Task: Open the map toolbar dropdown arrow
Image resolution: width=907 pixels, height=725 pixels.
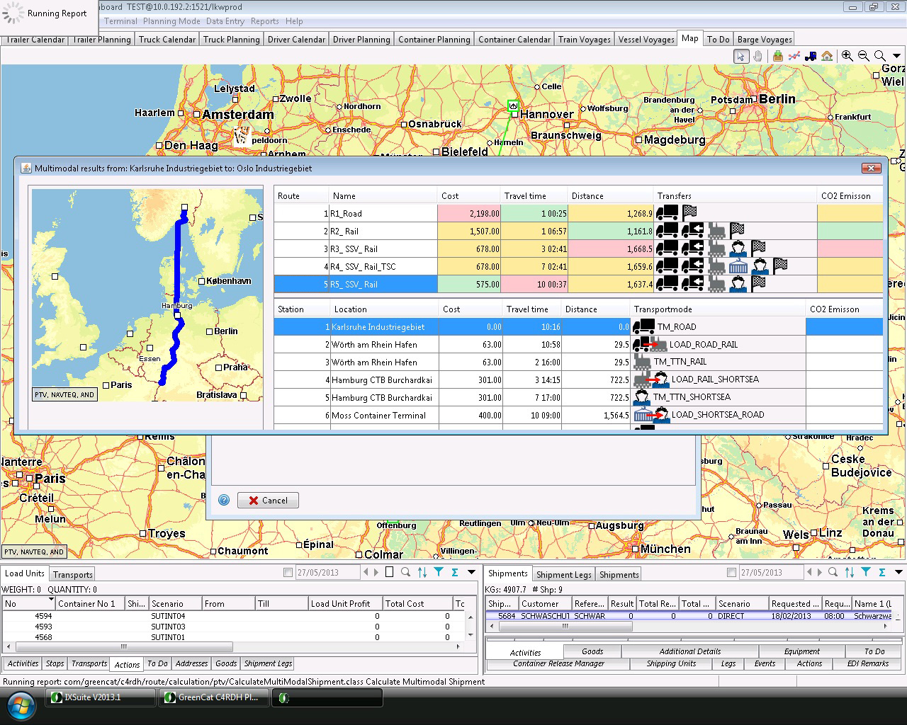Action: 898,57
